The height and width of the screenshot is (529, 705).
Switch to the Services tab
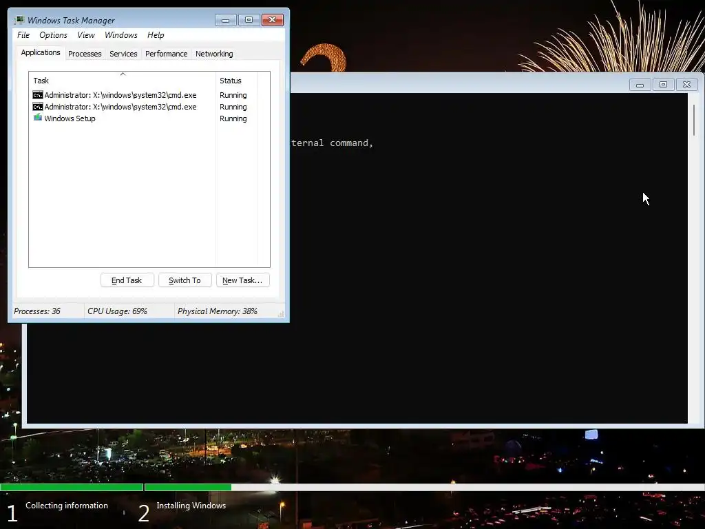123,54
